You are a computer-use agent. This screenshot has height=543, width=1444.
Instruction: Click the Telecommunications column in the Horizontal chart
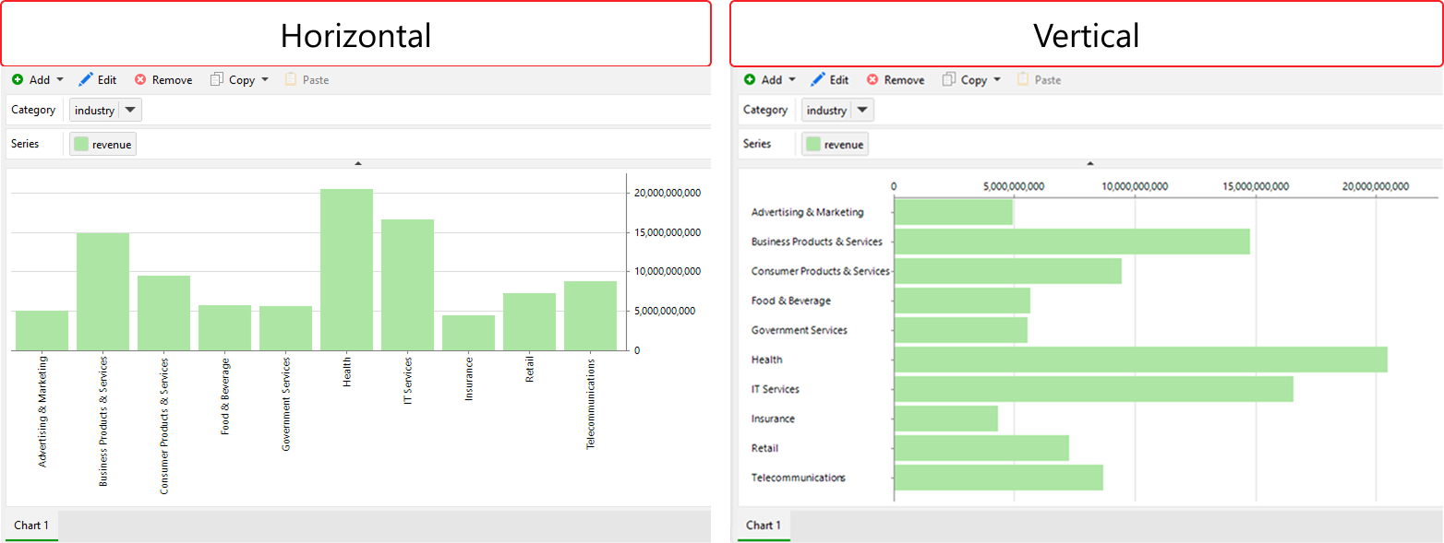pyautogui.click(x=591, y=315)
